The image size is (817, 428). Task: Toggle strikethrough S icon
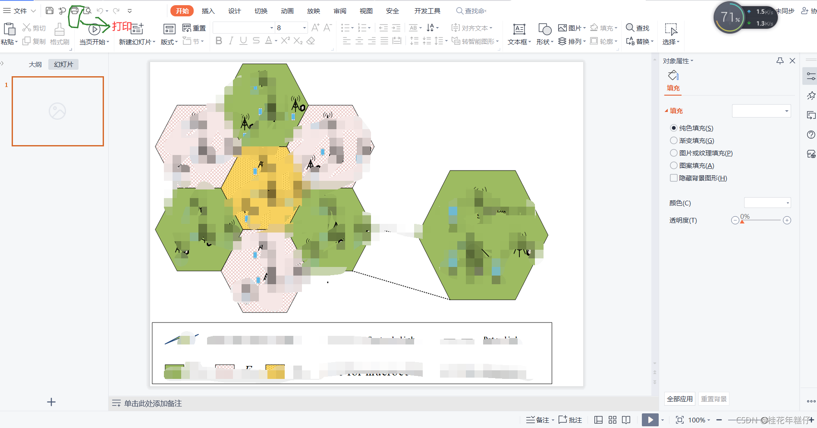pyautogui.click(x=256, y=41)
